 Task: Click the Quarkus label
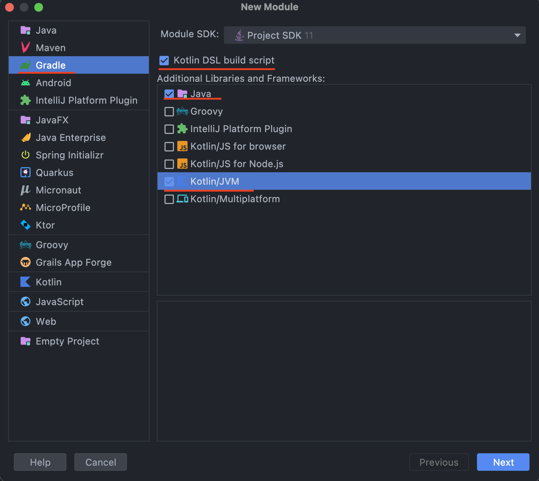(x=55, y=173)
